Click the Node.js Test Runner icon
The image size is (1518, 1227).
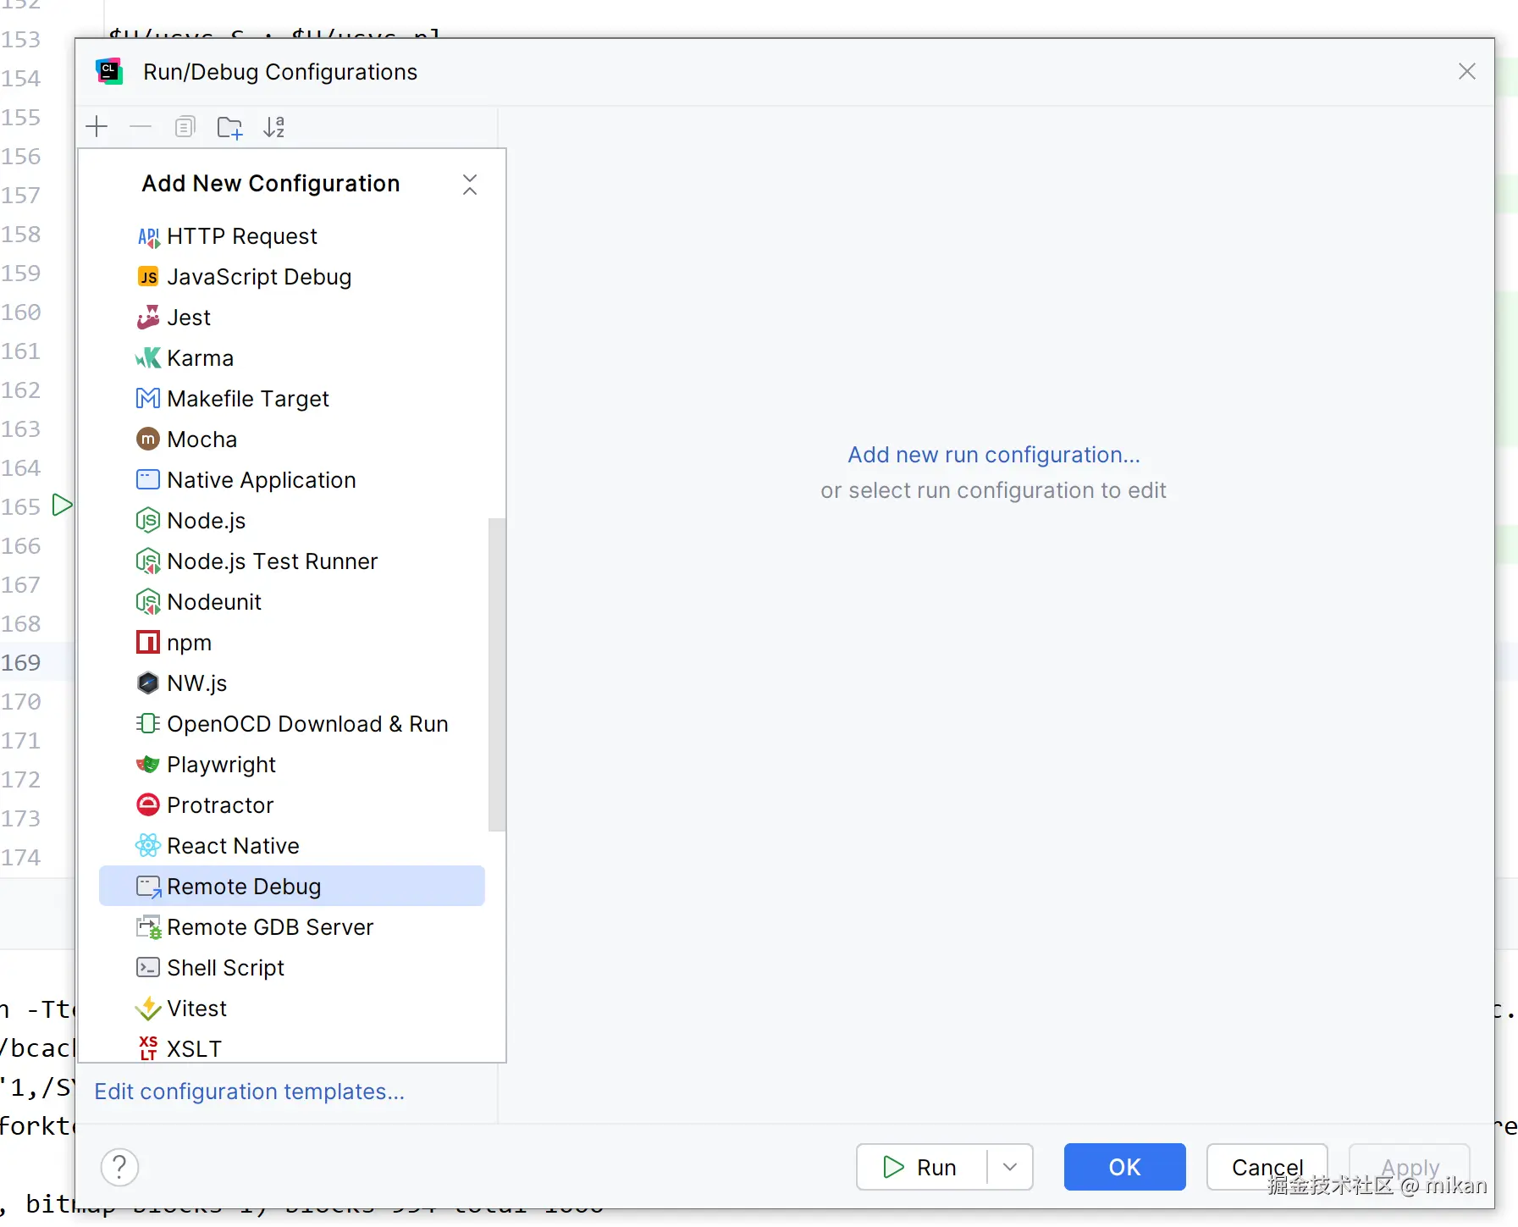[x=148, y=561]
